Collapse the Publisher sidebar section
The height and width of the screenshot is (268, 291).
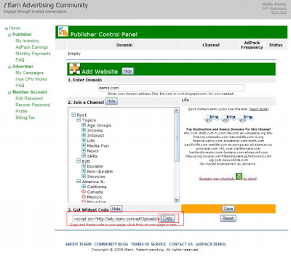pyautogui.click(x=9, y=35)
